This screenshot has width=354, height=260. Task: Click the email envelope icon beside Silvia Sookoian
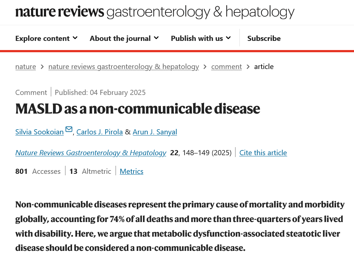point(69,129)
